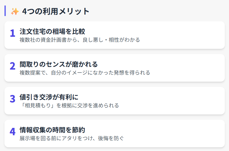Viewport: 229px width, 151px height.
Task: Click the heading 4つの利用メリット
Action: pos(56,11)
